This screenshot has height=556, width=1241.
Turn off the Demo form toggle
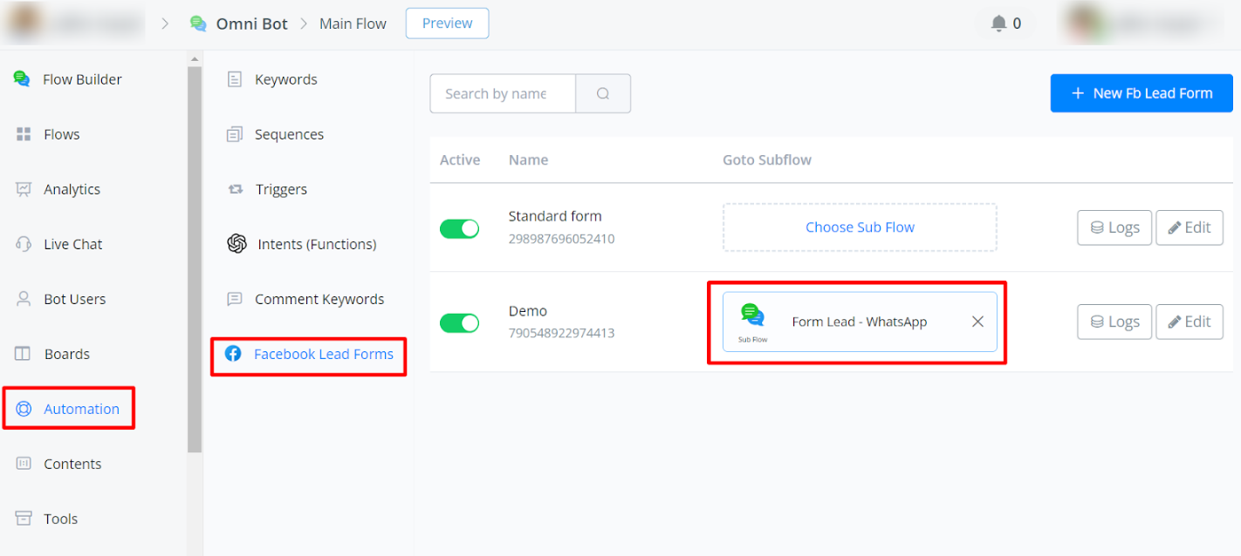coord(459,323)
